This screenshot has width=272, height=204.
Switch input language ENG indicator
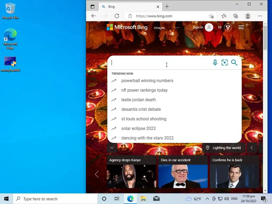click(x=234, y=199)
